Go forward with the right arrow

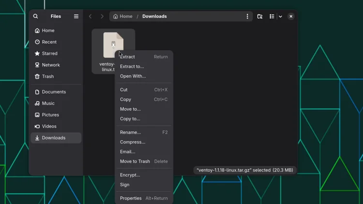(x=102, y=16)
